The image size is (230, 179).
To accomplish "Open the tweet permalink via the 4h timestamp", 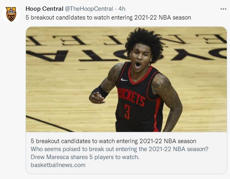I will click(122, 9).
